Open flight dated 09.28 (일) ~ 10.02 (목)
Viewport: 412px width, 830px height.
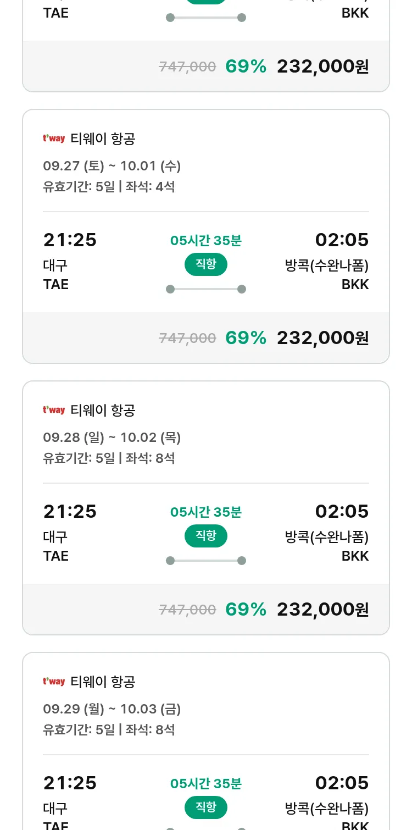[112, 438]
